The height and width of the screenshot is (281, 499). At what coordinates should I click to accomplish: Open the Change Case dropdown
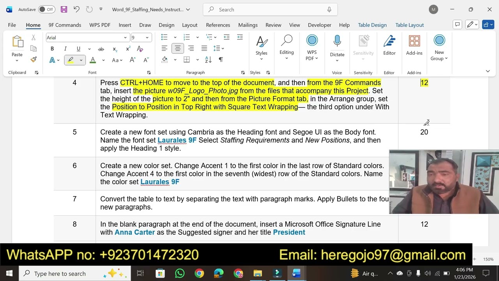click(117, 60)
